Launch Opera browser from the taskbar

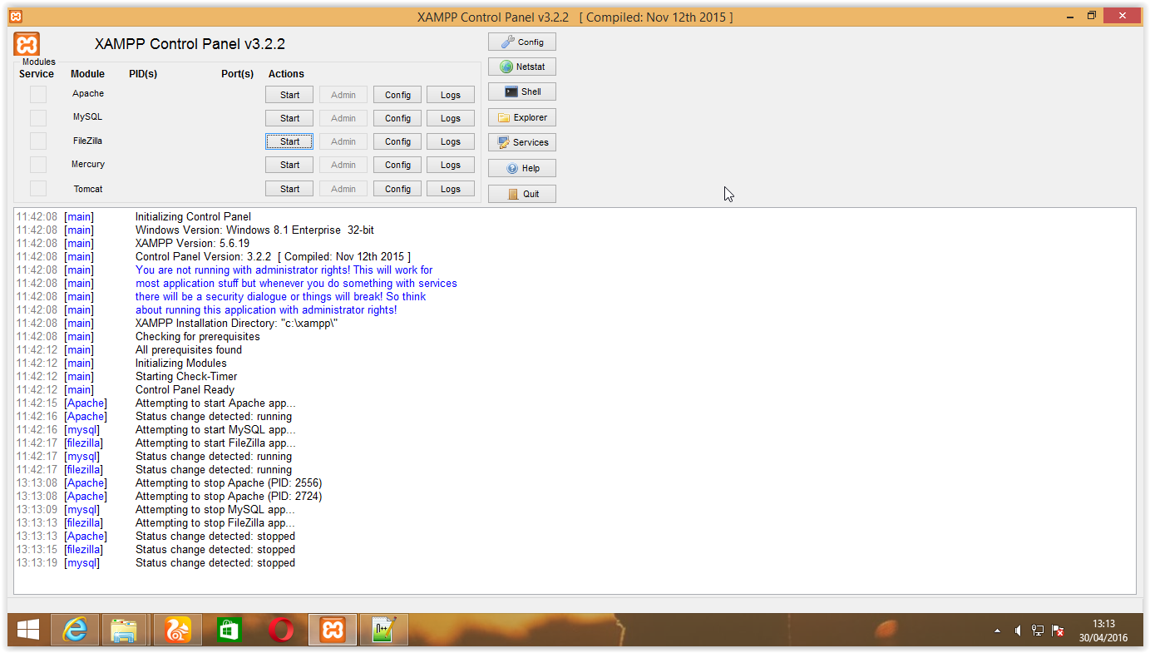(x=281, y=630)
